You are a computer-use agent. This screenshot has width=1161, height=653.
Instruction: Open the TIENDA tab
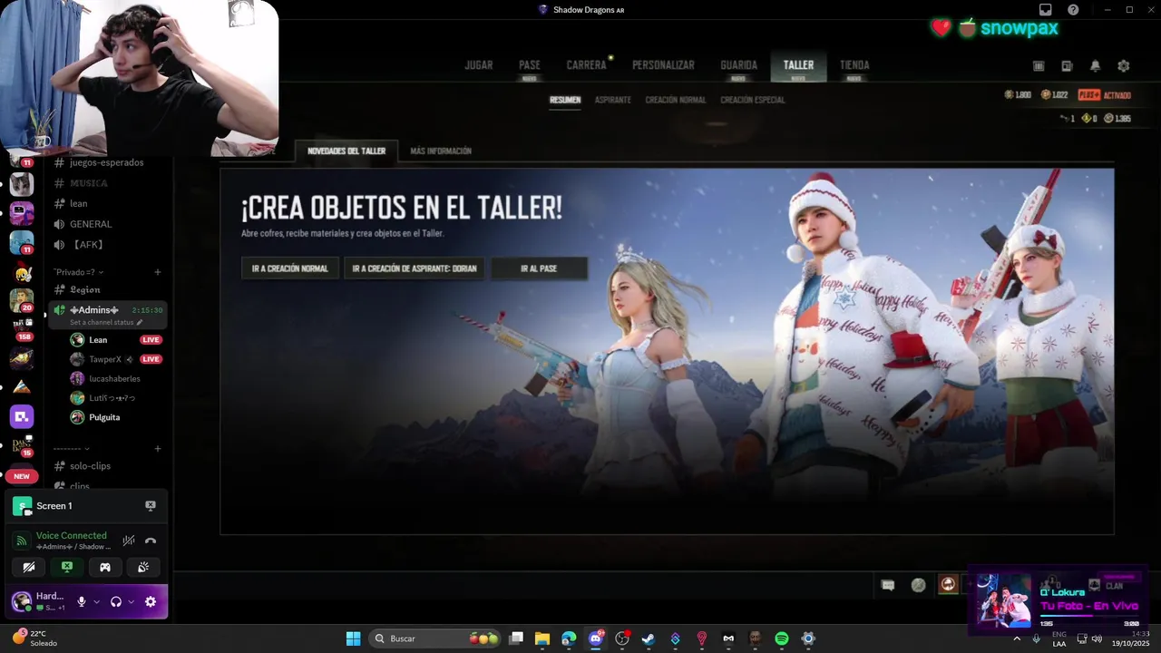point(854,65)
